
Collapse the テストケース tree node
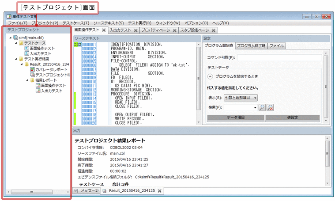pos(16,43)
